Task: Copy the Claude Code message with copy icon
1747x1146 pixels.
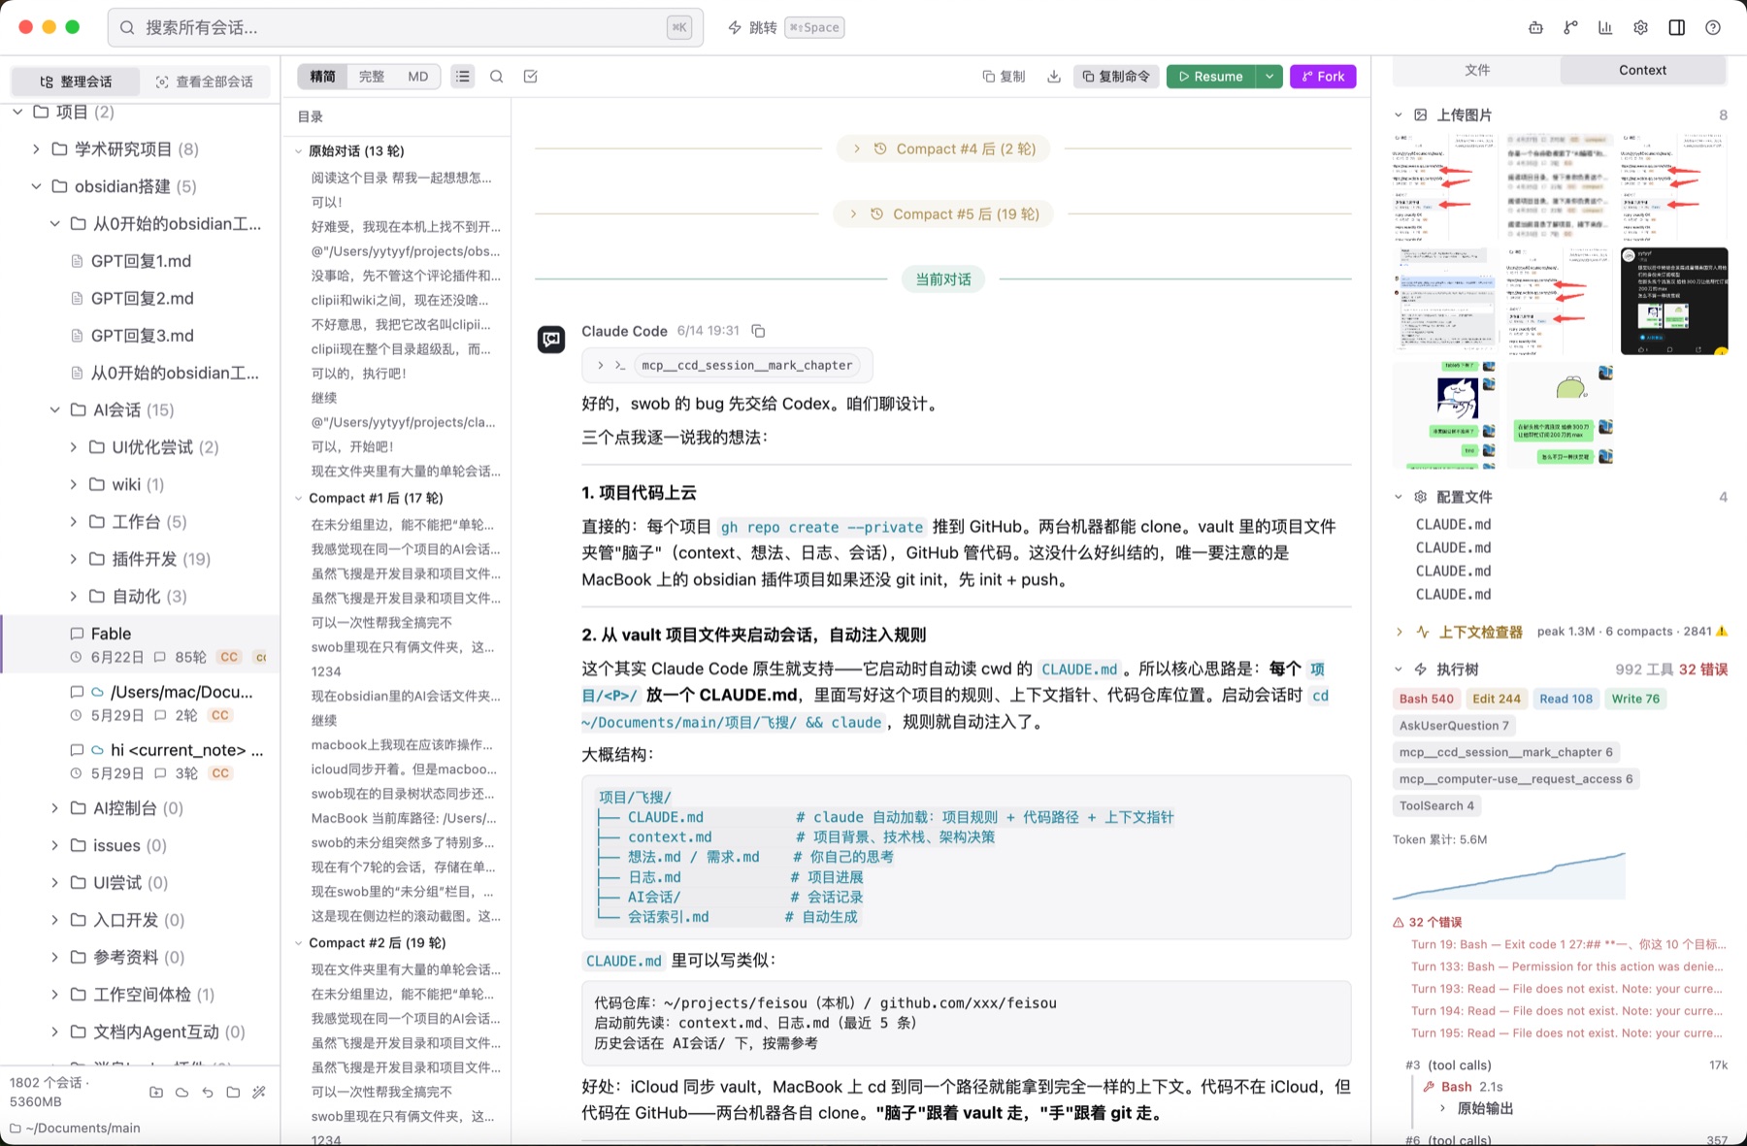Action: (758, 331)
